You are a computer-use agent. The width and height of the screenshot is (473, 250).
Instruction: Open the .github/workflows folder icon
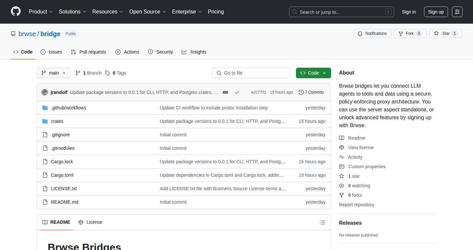pos(45,108)
